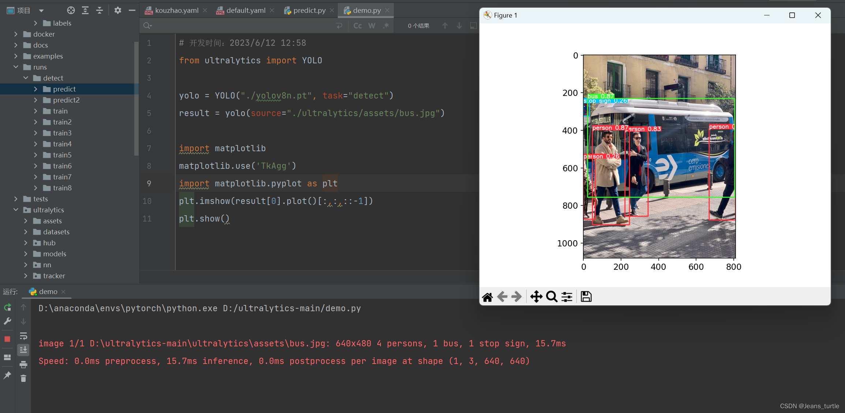This screenshot has width=845, height=413.
Task: Open project panel settings gear
Action: pos(117,10)
